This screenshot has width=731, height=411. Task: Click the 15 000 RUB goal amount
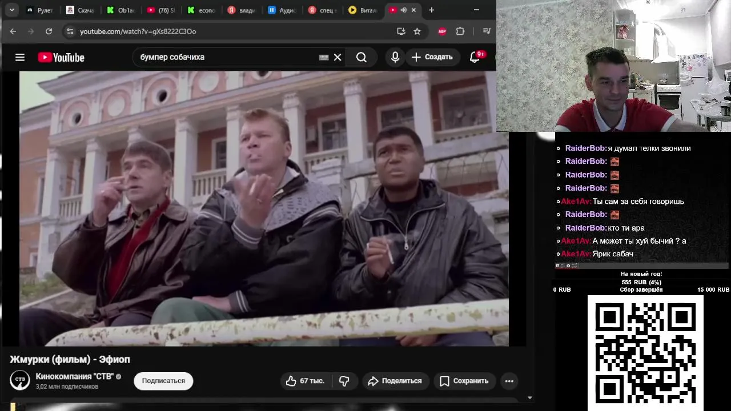(x=713, y=290)
